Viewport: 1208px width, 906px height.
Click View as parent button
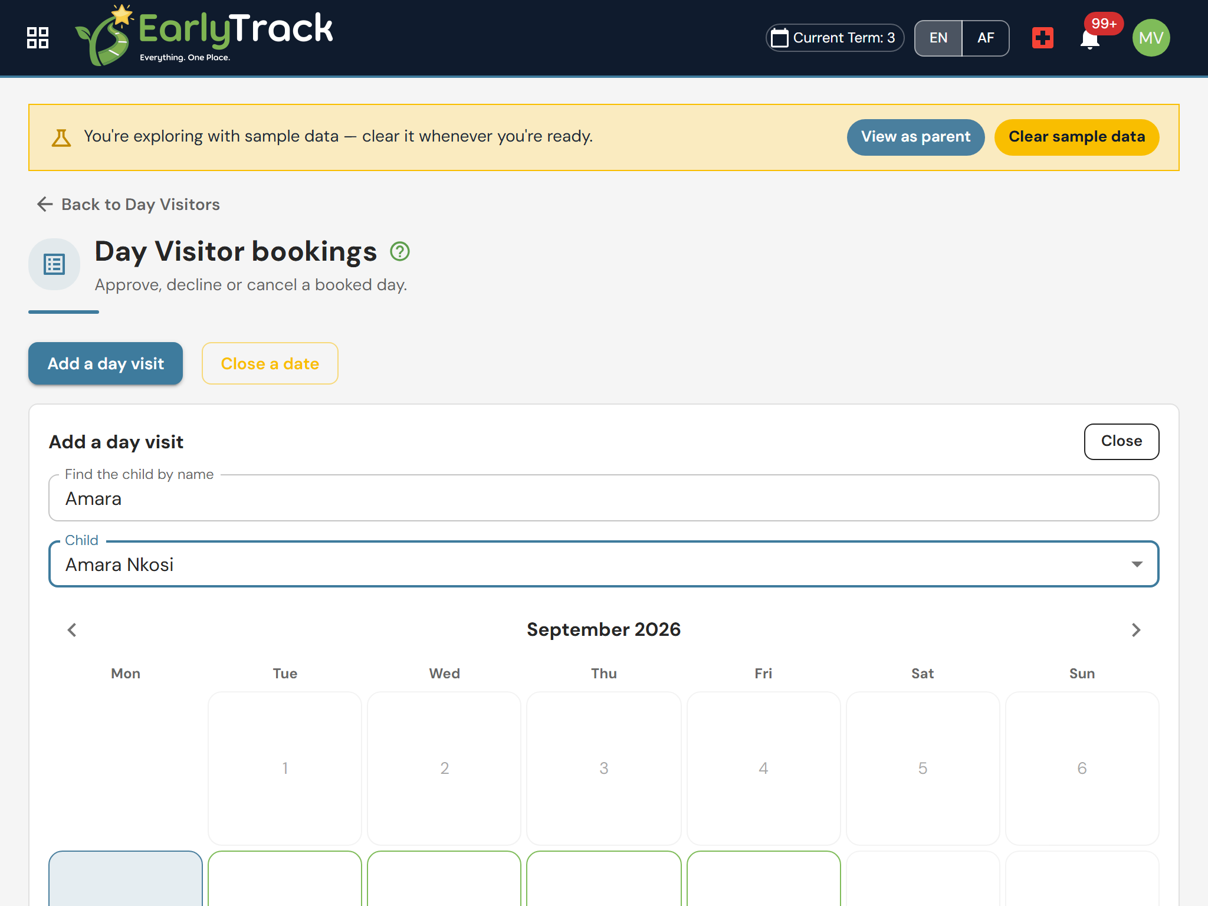[x=915, y=137]
